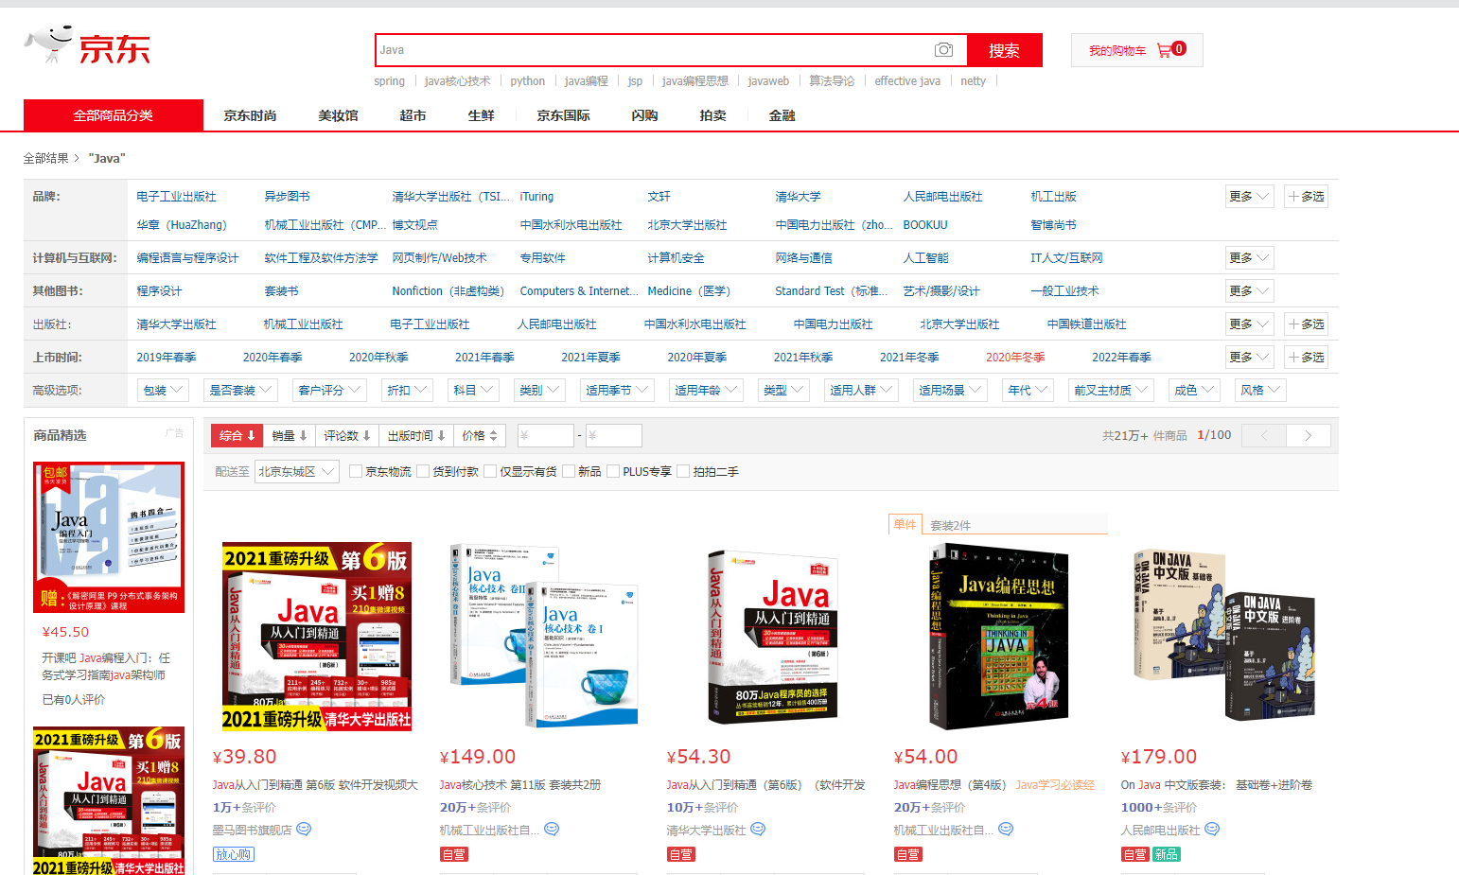
Task: Enable the 货到付款 filter checkbox
Action: click(x=423, y=471)
